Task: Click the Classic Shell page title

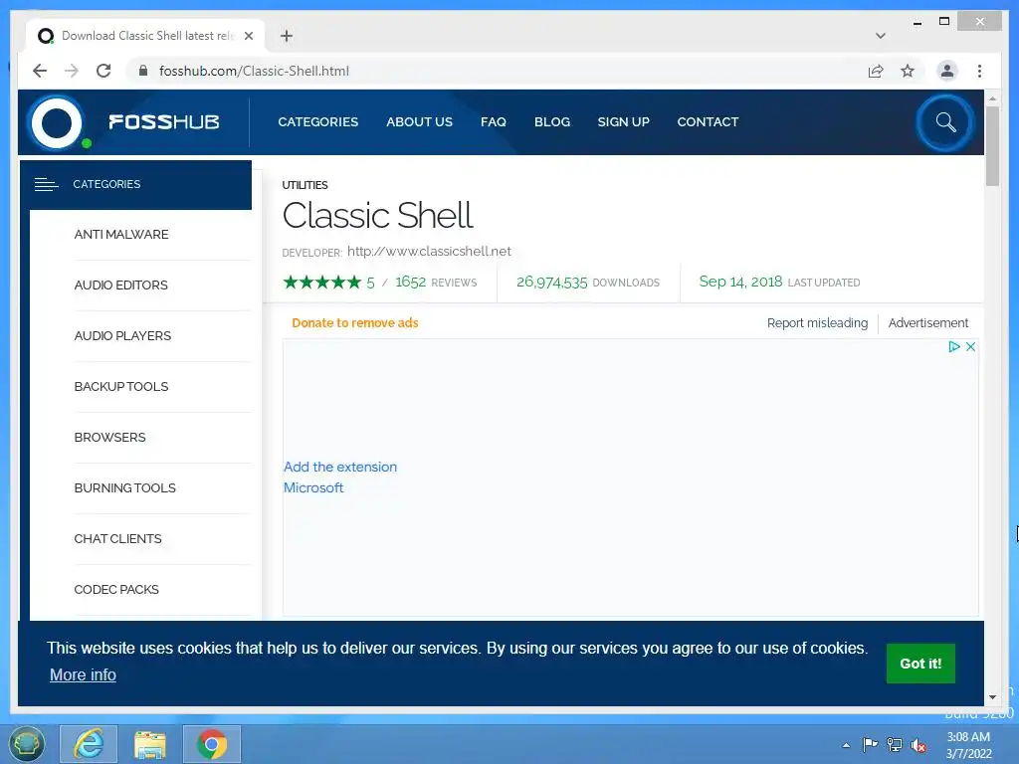Action: point(377,216)
